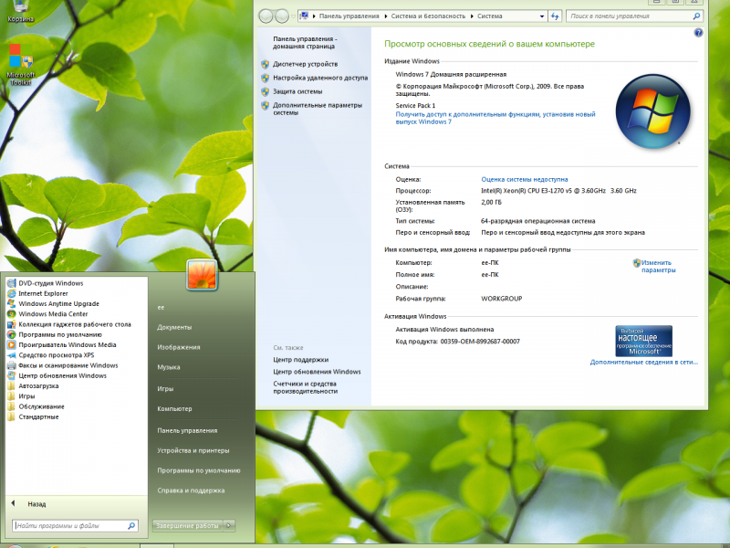The width and height of the screenshot is (730, 548).
Task: Open the shutdown options arrow beside Завершение работы
Action: tap(229, 526)
